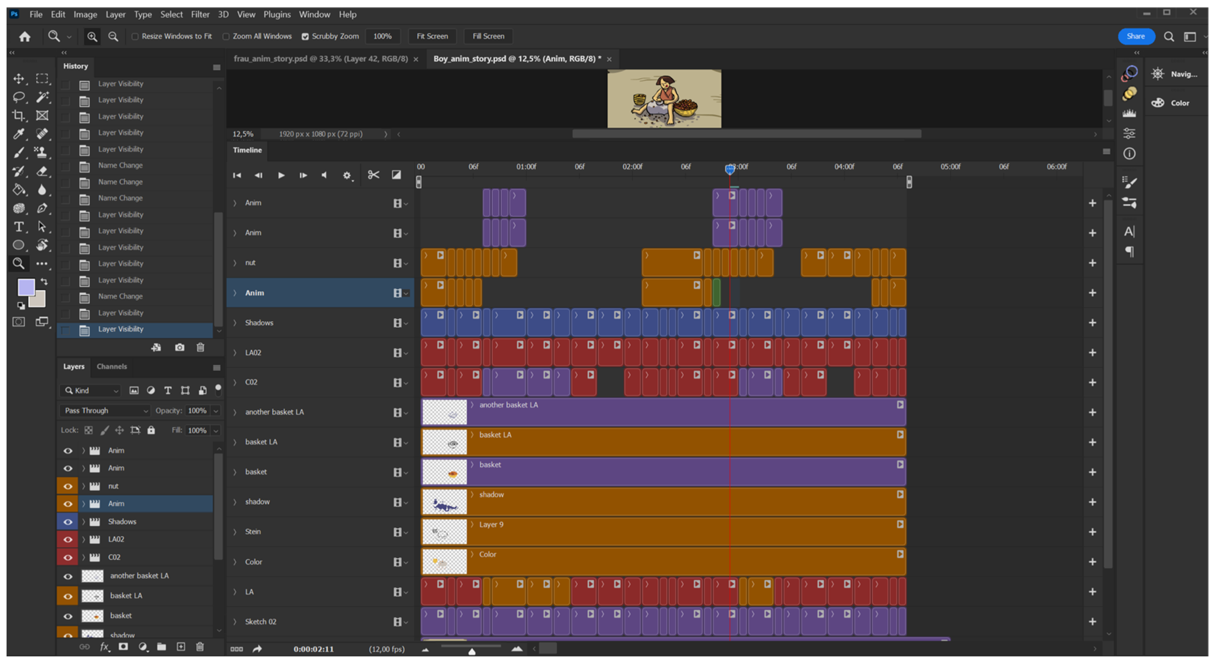The image size is (1214, 665).
Task: Hide the nut layer group
Action: [68, 486]
